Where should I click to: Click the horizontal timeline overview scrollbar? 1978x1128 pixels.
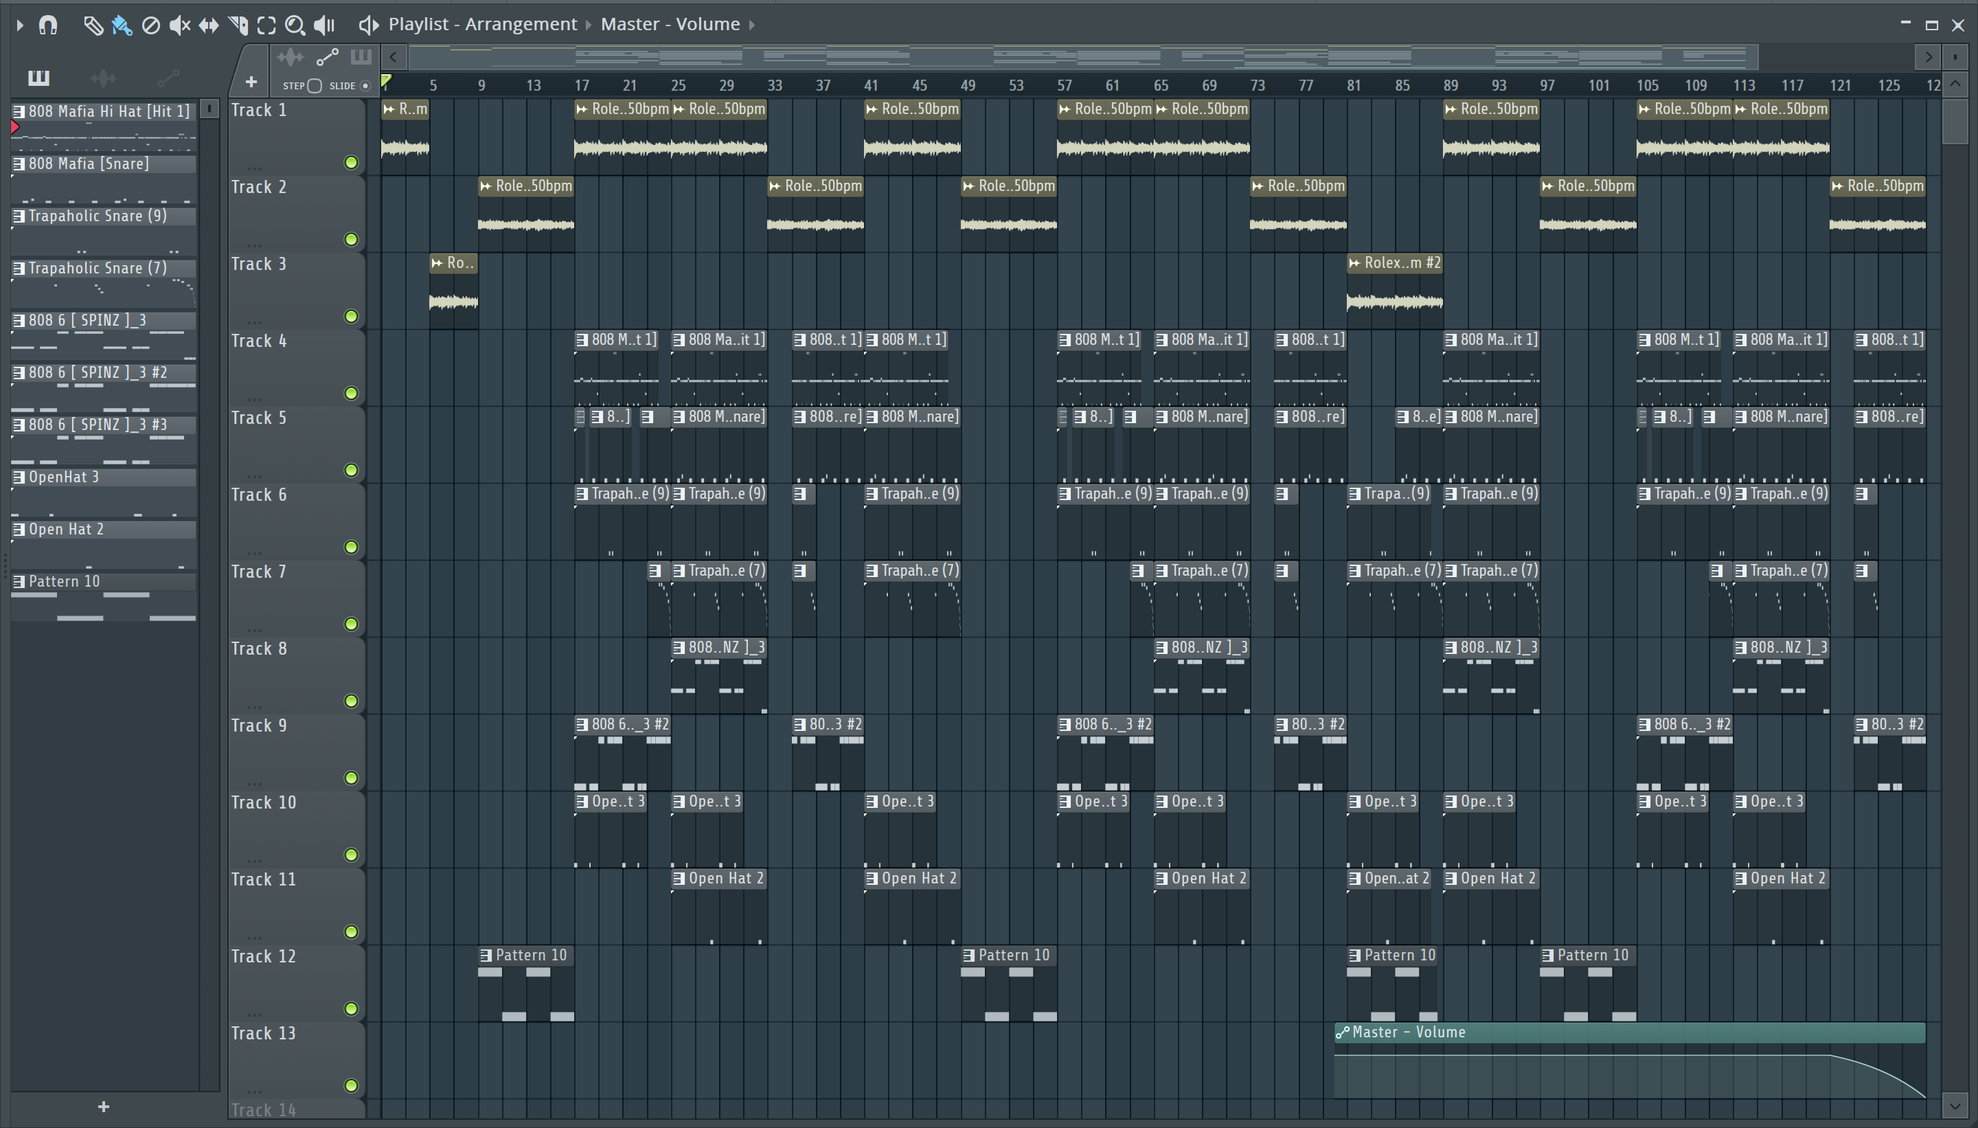tap(1084, 56)
